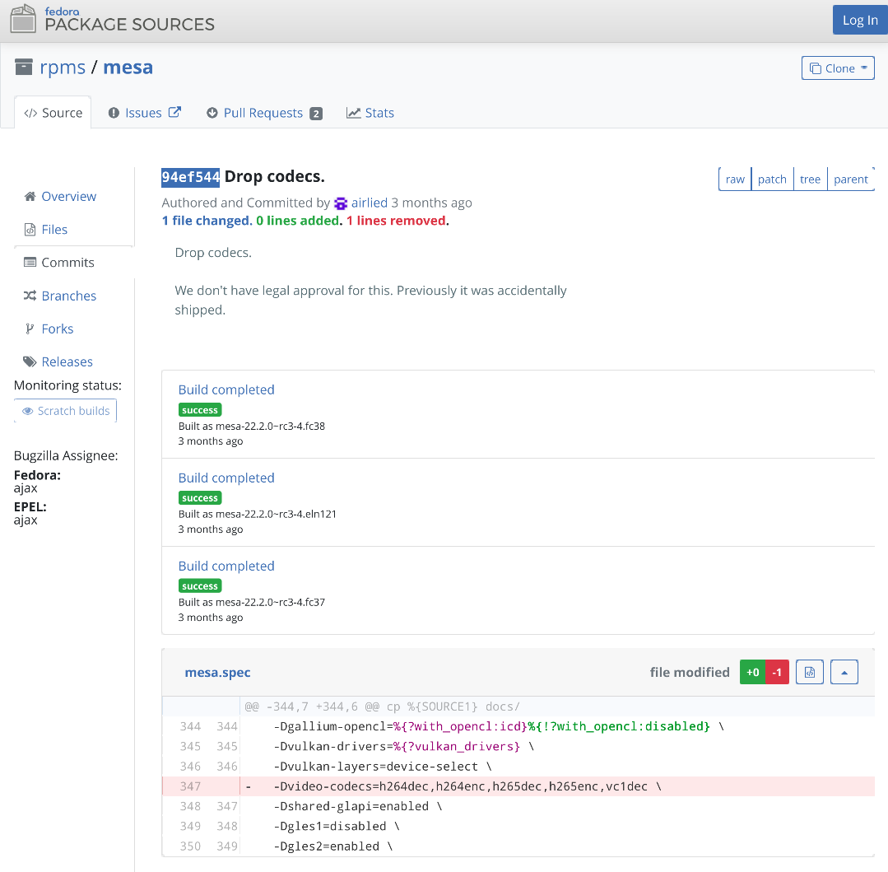This screenshot has width=888, height=872.
Task: Browse the tree at this commit
Action: click(x=810, y=179)
